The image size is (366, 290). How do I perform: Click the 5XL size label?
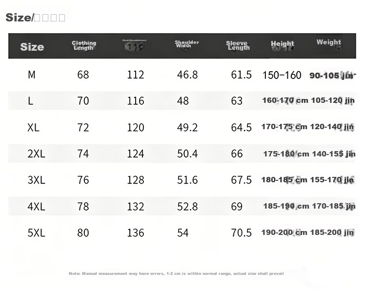36,233
